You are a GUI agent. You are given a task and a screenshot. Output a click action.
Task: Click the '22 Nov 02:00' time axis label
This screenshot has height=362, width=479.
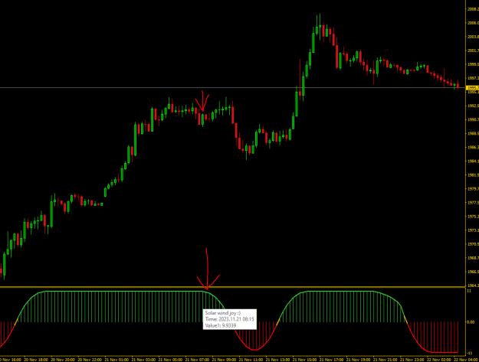point(439,360)
